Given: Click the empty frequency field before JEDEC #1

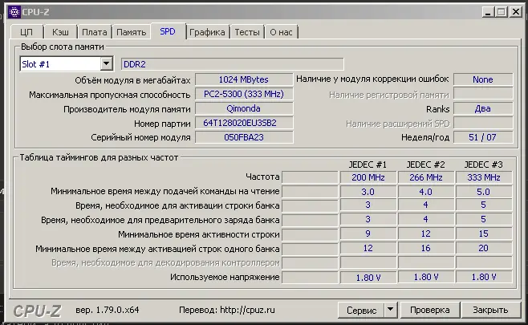Looking at the screenshot, I should tap(310, 177).
